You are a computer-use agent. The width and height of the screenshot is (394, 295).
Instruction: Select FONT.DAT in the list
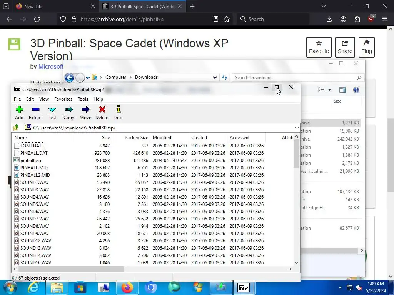point(31,146)
